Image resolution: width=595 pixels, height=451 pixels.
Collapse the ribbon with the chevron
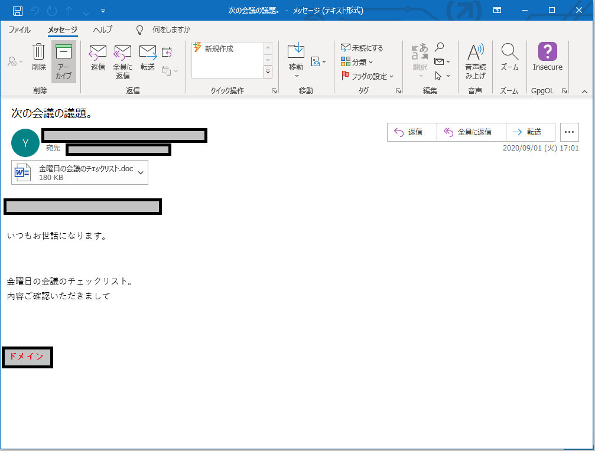pos(584,91)
